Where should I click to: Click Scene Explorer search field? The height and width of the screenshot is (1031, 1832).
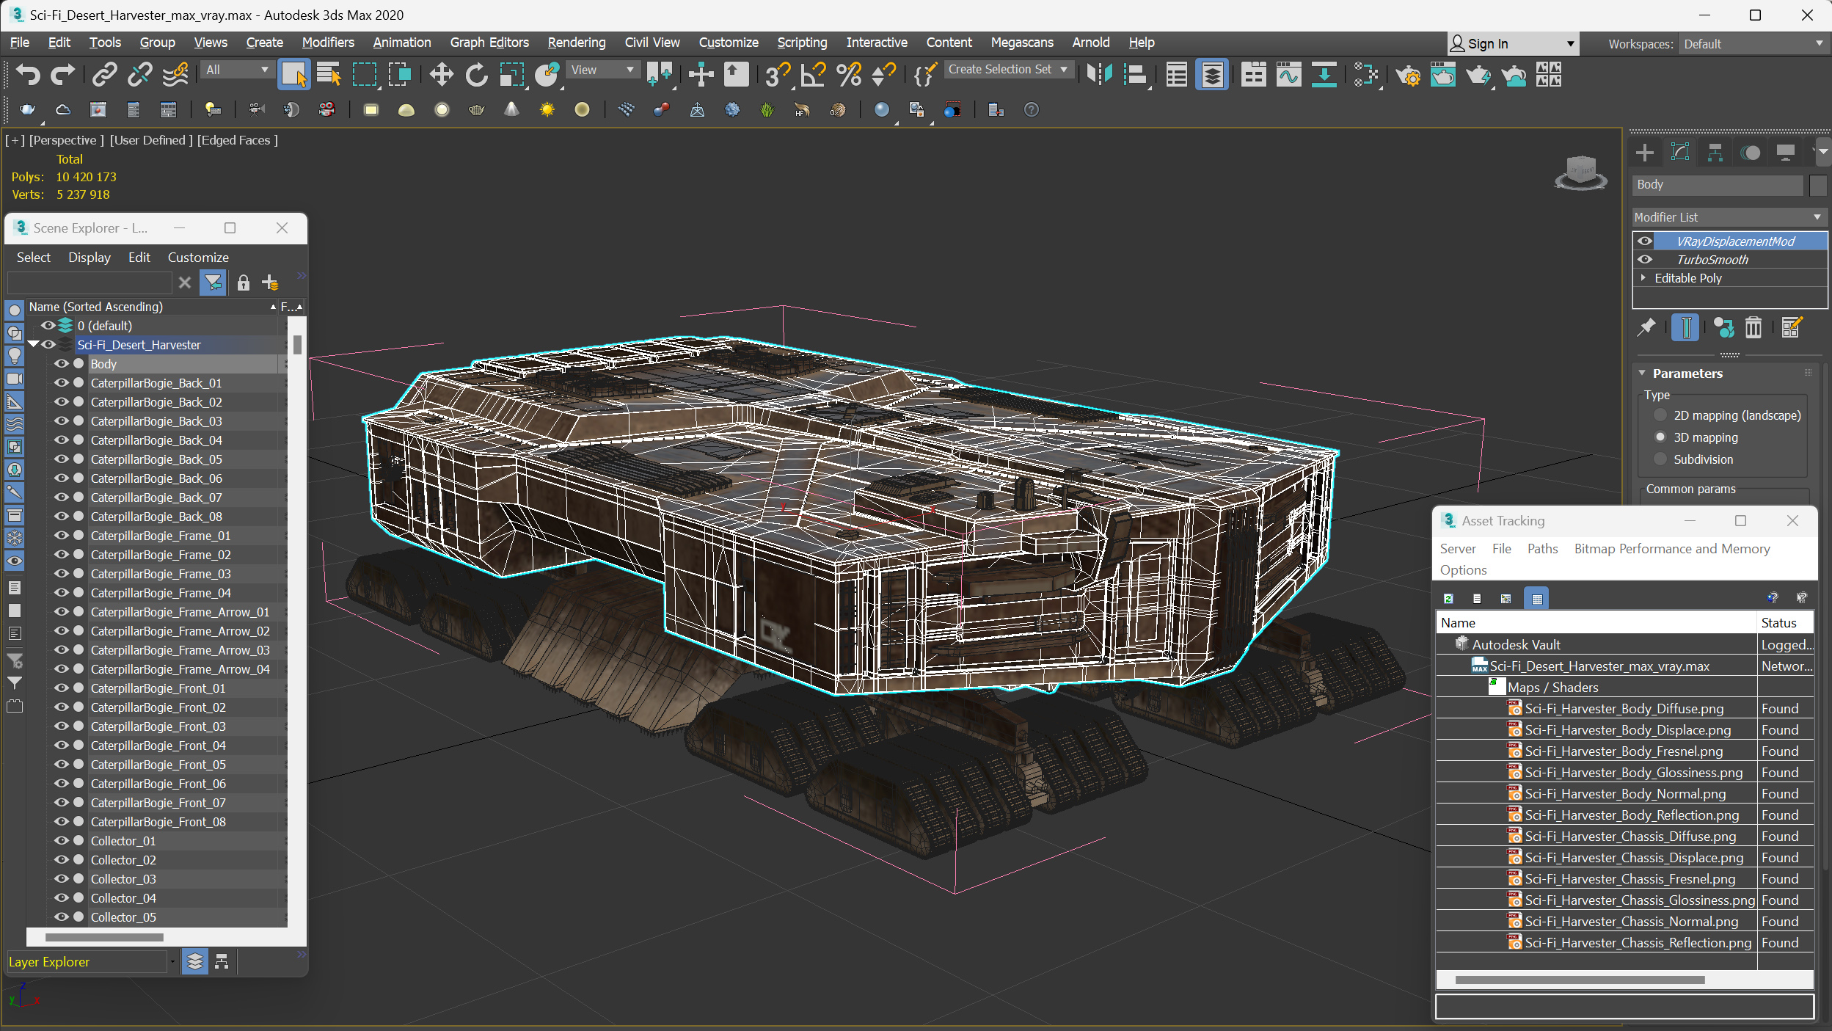(90, 283)
